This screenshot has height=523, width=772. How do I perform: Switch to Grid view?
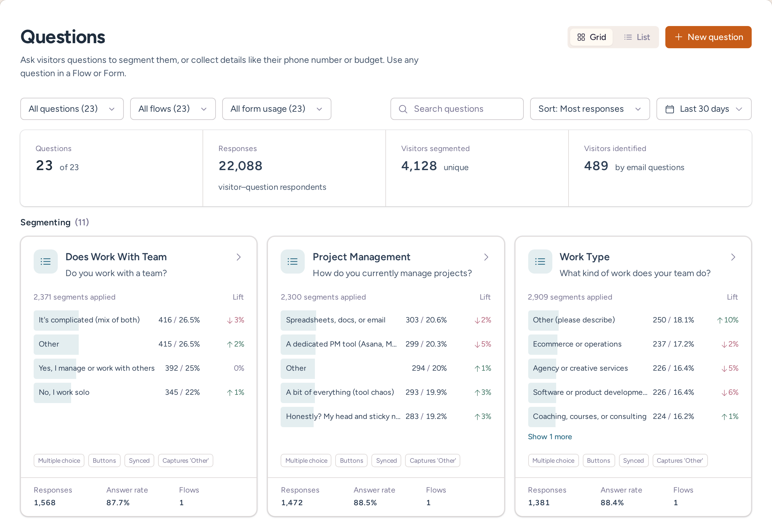point(591,37)
